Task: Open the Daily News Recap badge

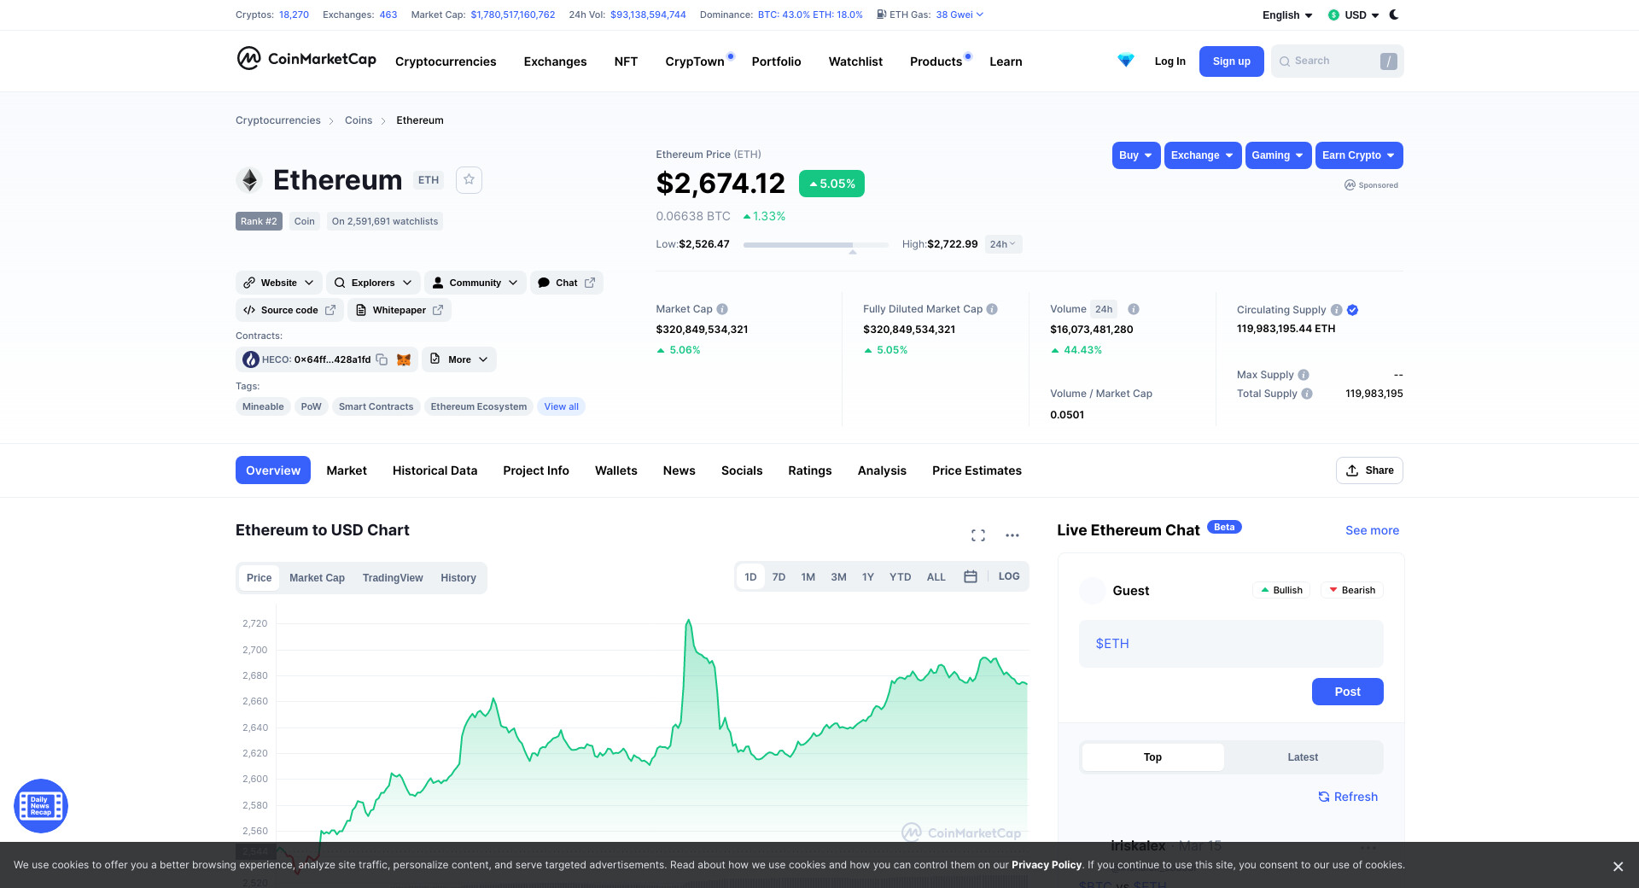Action: [x=40, y=805]
